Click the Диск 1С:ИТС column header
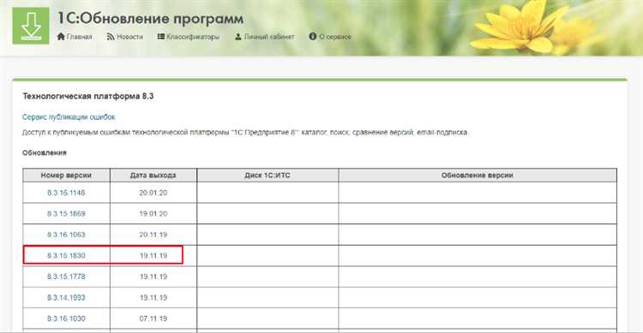Viewport: 643px width, 333px height. tap(267, 175)
